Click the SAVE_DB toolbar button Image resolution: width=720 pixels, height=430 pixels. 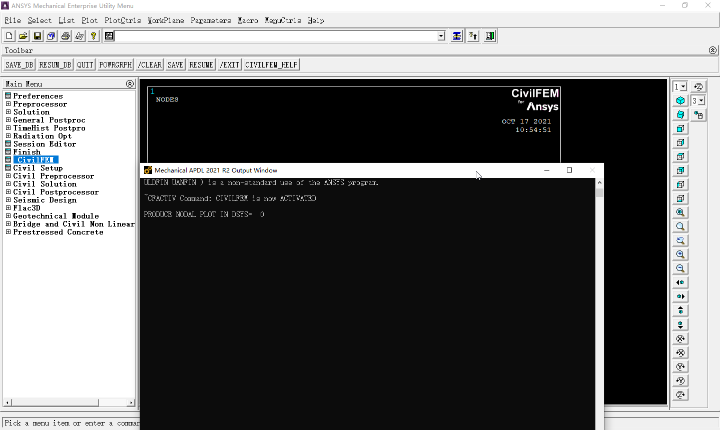[20, 65]
